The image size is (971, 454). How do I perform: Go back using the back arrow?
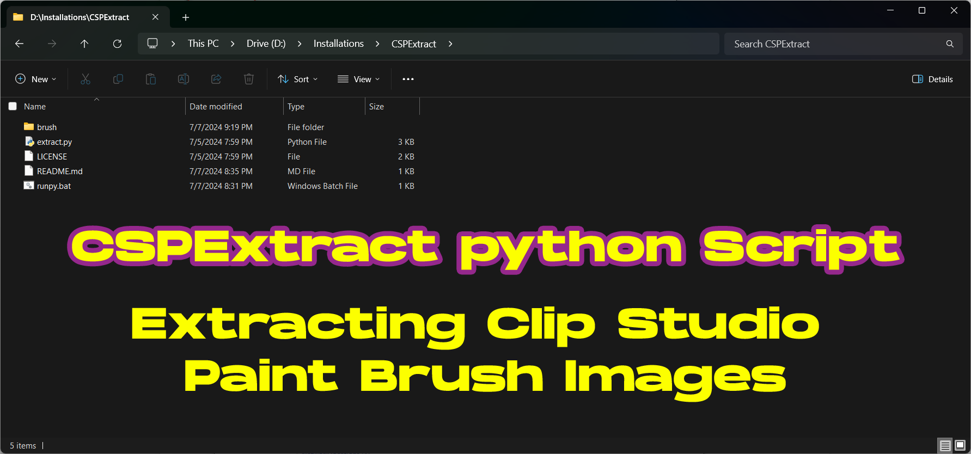coord(20,44)
